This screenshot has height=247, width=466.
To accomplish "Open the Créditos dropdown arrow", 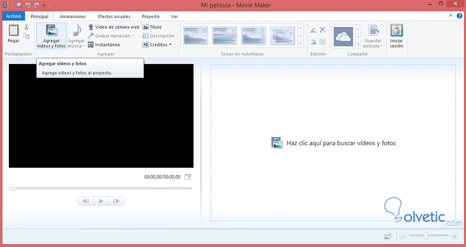I will tap(170, 45).
